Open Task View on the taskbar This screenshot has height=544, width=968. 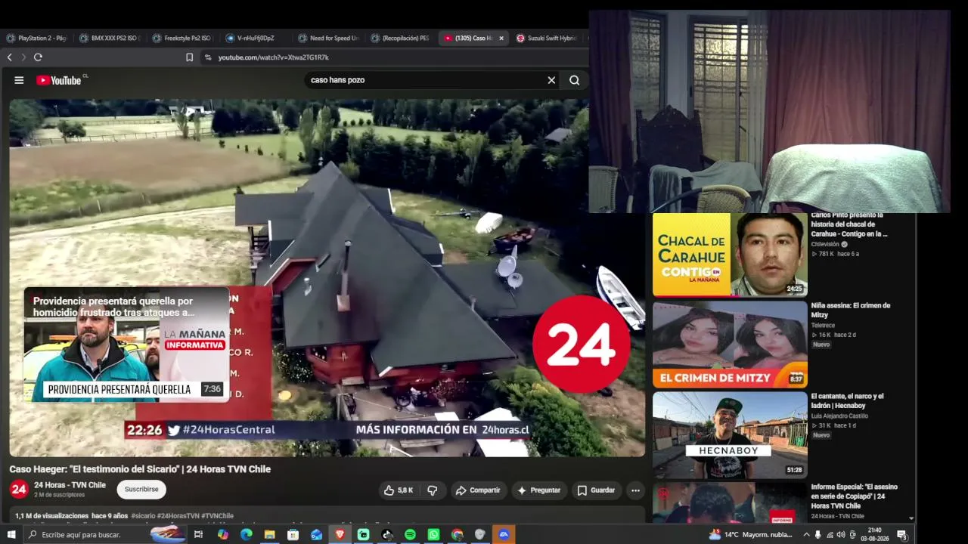pyautogui.click(x=198, y=535)
